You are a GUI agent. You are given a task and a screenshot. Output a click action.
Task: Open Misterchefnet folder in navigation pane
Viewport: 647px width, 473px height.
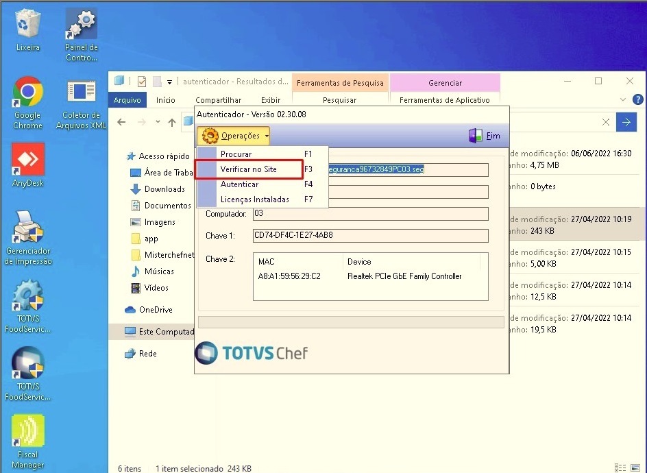(162, 255)
